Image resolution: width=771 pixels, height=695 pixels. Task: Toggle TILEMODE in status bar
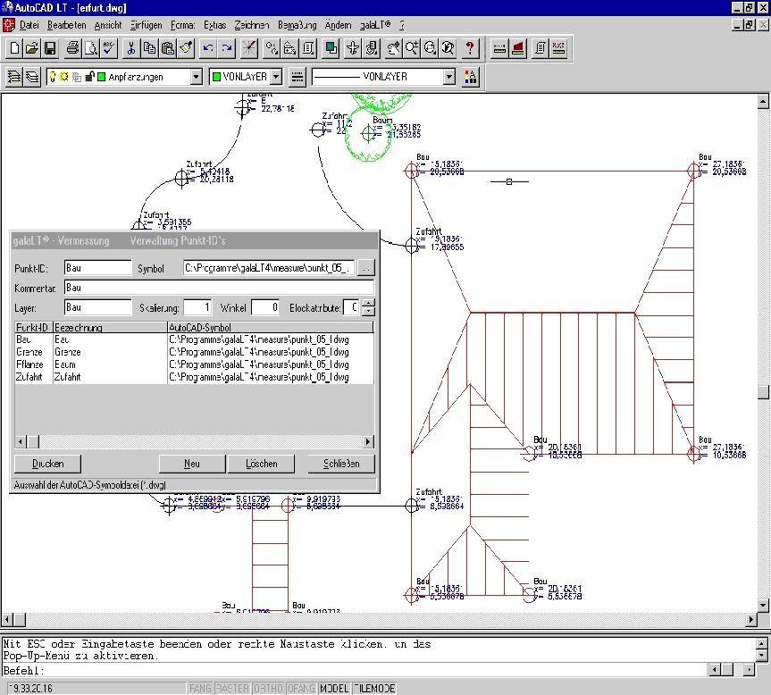coord(374,688)
